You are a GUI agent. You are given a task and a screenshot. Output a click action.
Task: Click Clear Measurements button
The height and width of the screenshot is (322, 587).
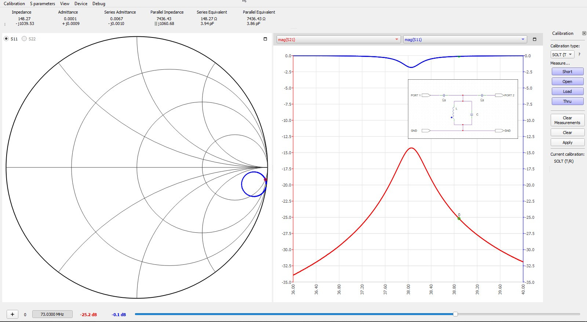coord(568,120)
